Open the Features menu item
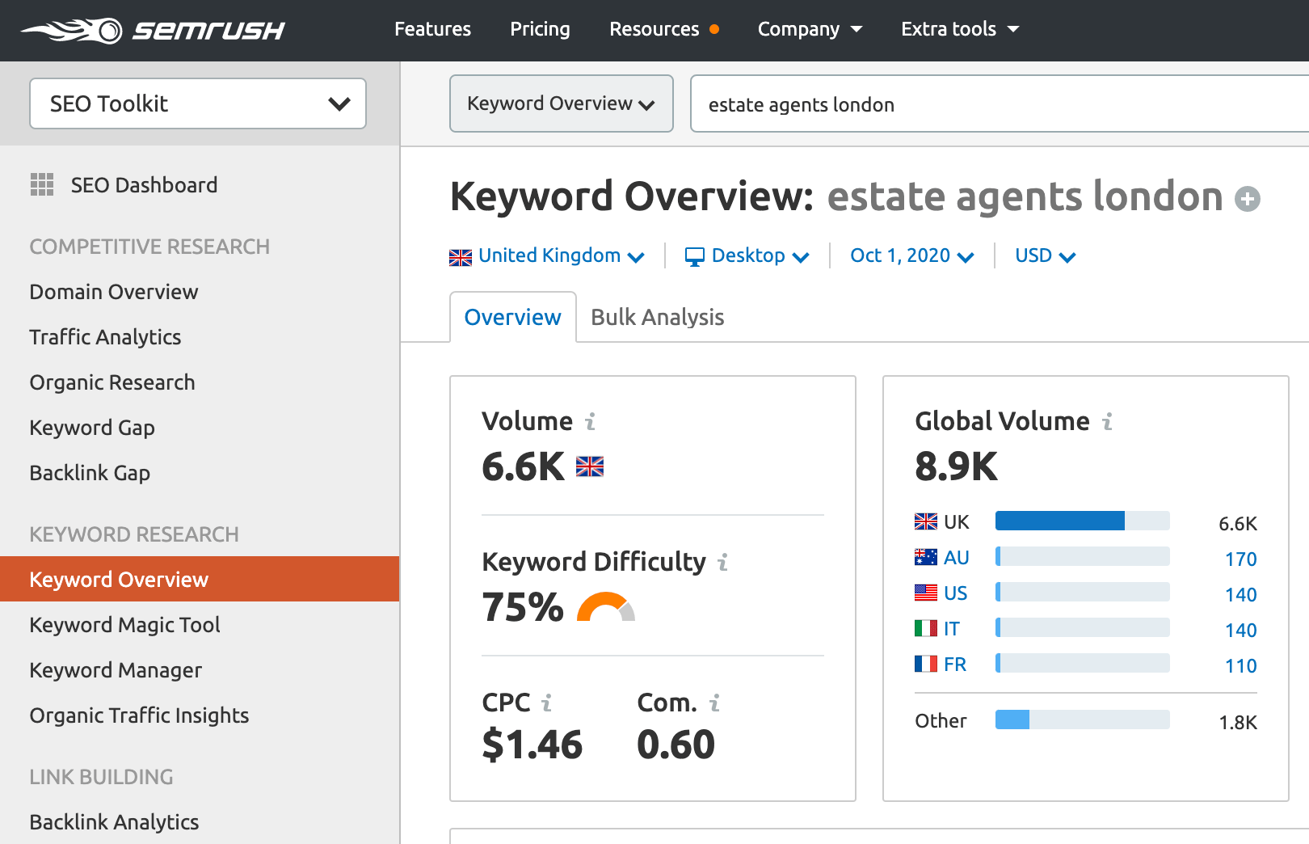Screen dimensions: 1309x844 [432, 29]
